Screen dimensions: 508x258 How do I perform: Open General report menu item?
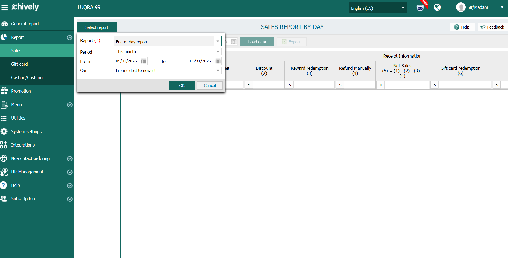37,24
